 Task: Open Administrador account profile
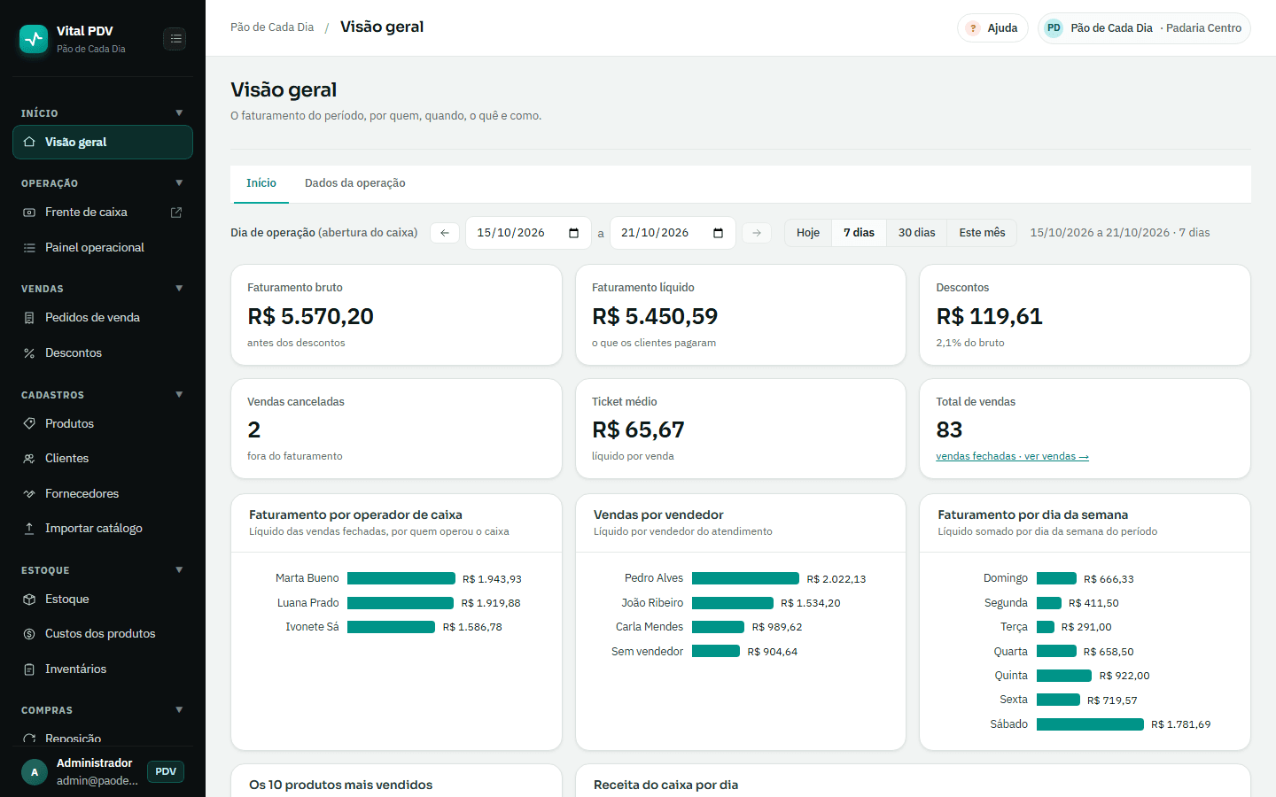[x=80, y=772]
